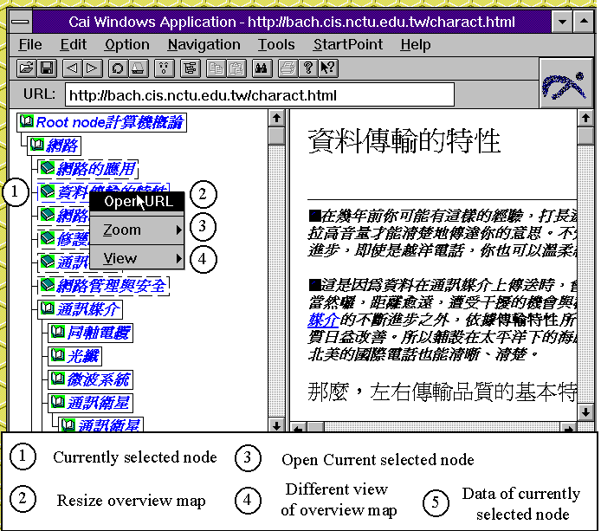Go back with the left arrow button

[x=73, y=68]
